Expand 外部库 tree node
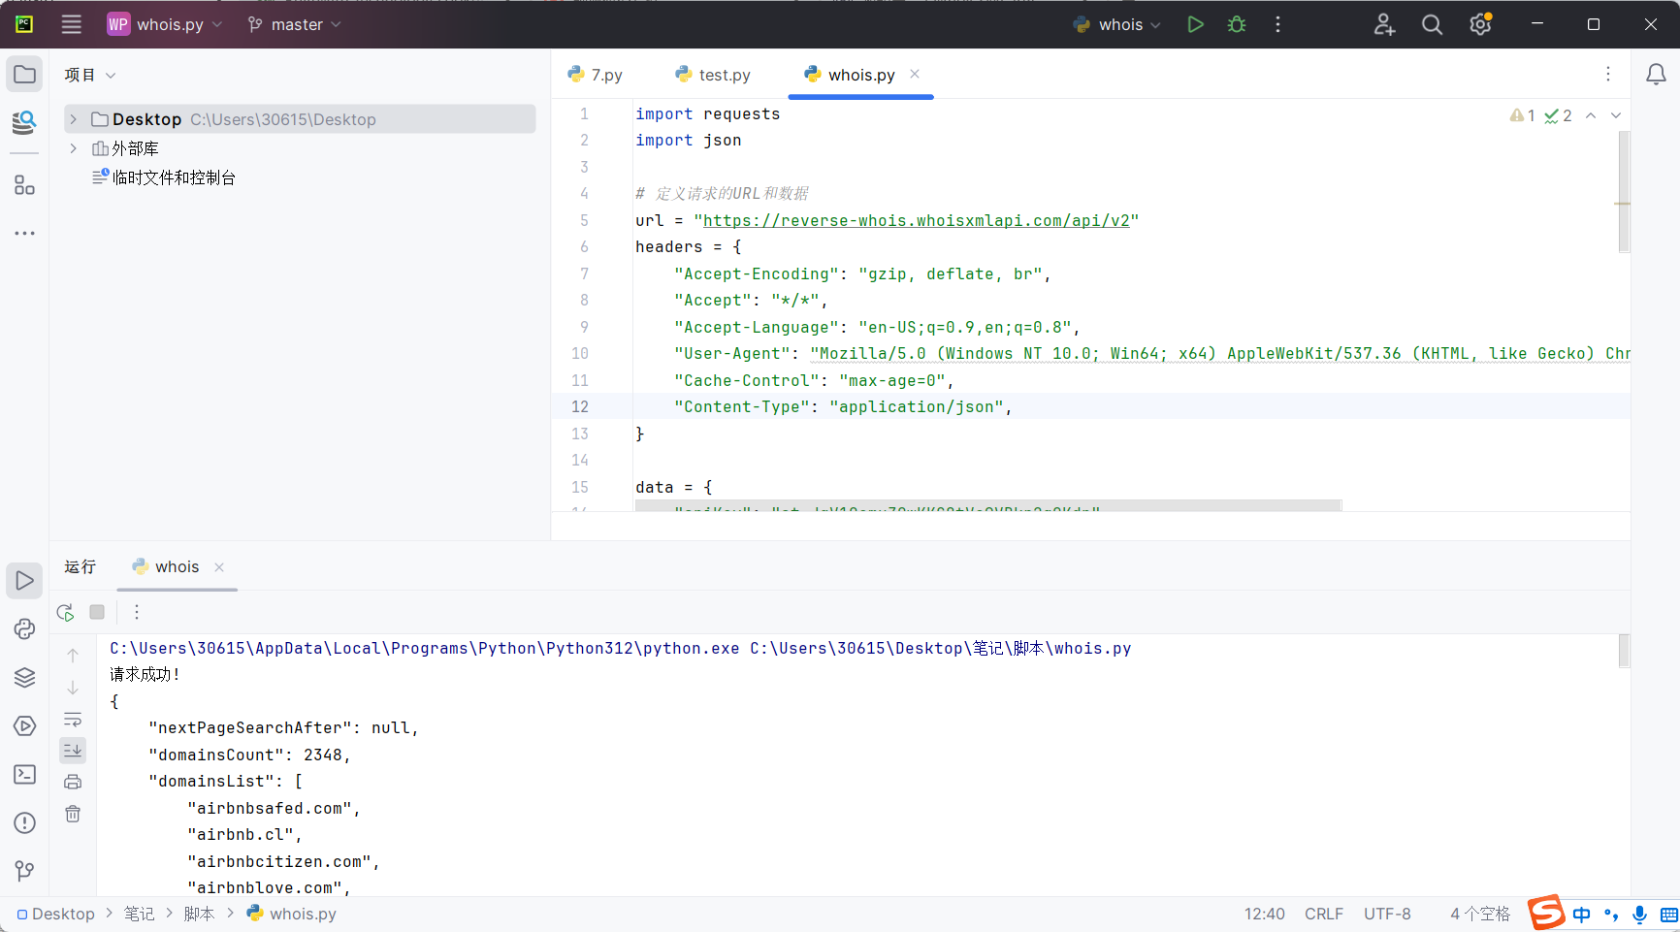The width and height of the screenshot is (1680, 932). (73, 148)
